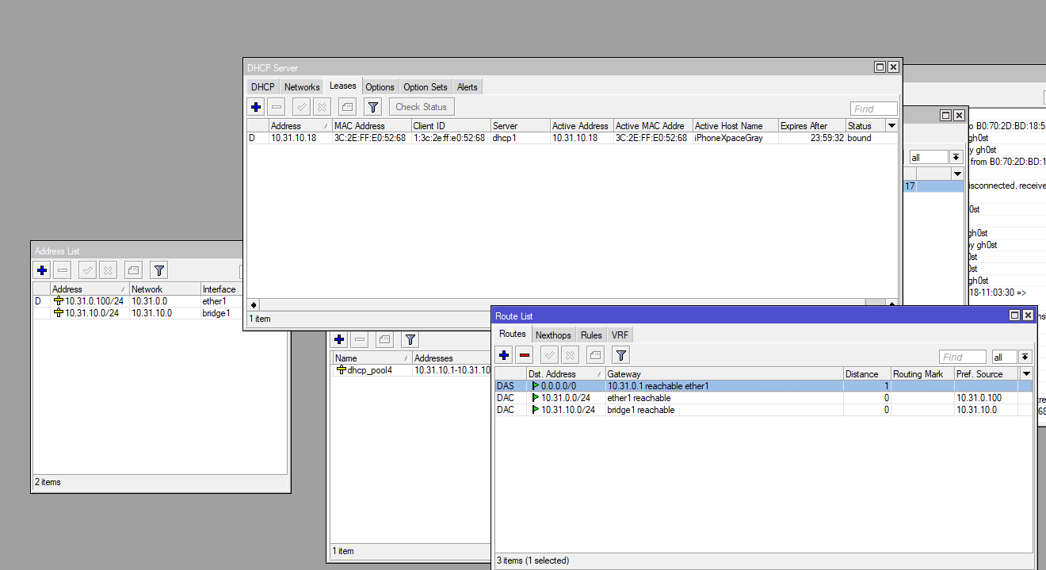Screen dimensions: 1046x570
Task: Click the DHCP leases horizontal scrollbar
Action: tap(572, 304)
